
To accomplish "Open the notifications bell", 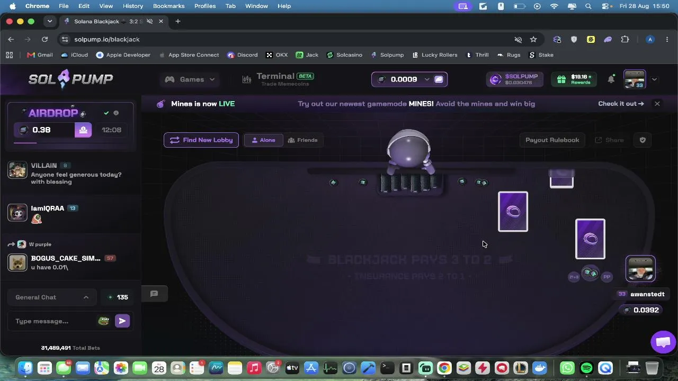I will 611,79.
